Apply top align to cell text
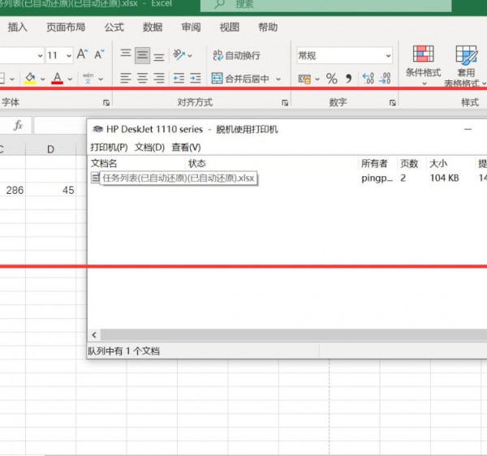The height and width of the screenshot is (456, 487). [x=126, y=54]
